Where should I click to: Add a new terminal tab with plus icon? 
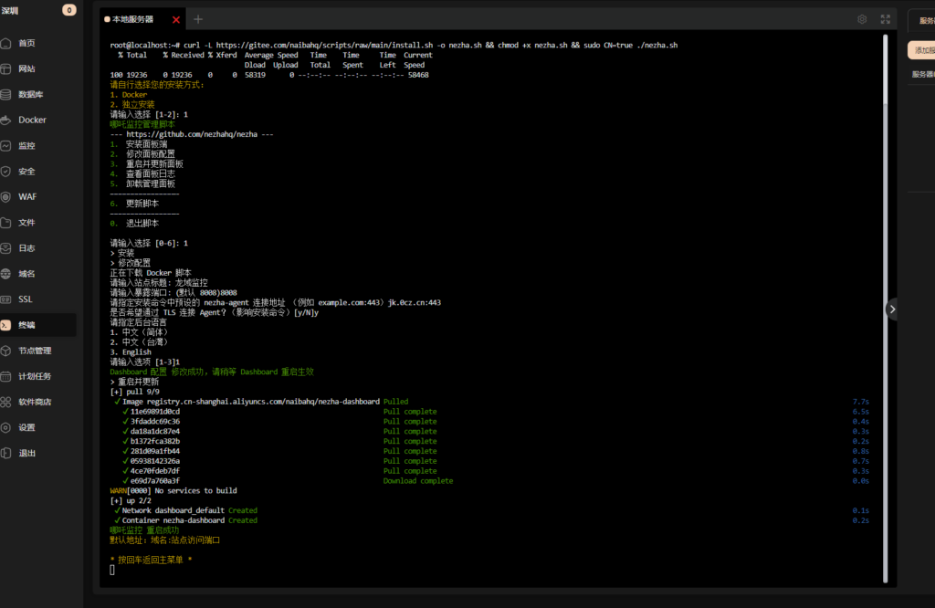[x=198, y=19]
